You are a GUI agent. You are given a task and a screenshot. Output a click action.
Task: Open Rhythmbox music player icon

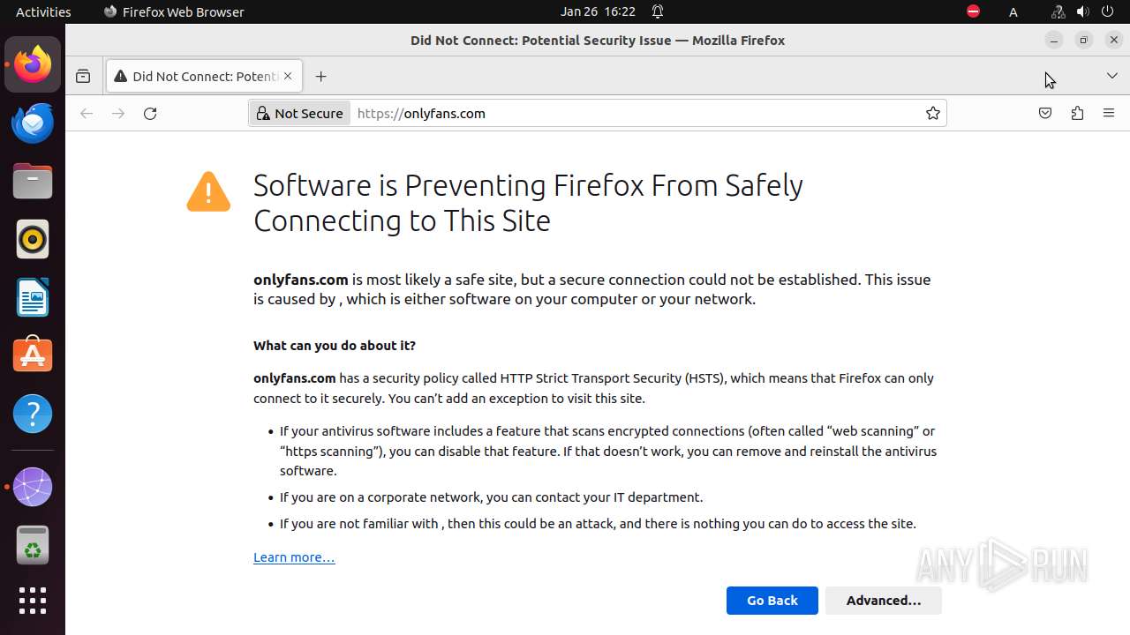[x=33, y=239]
